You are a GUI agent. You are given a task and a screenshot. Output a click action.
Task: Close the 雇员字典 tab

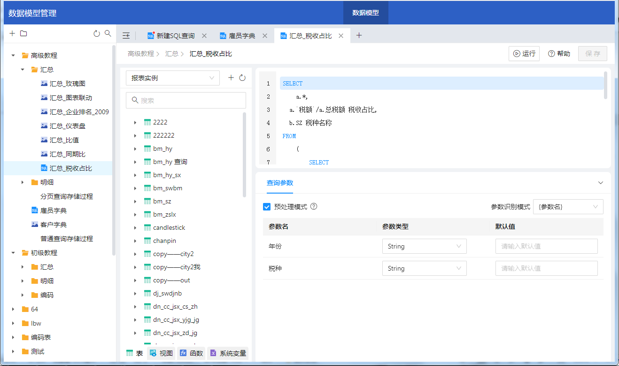click(x=265, y=36)
